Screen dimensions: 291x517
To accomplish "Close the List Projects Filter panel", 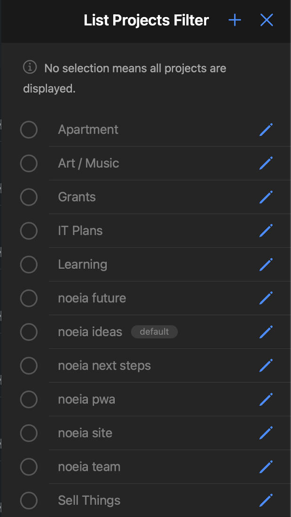I will (267, 20).
